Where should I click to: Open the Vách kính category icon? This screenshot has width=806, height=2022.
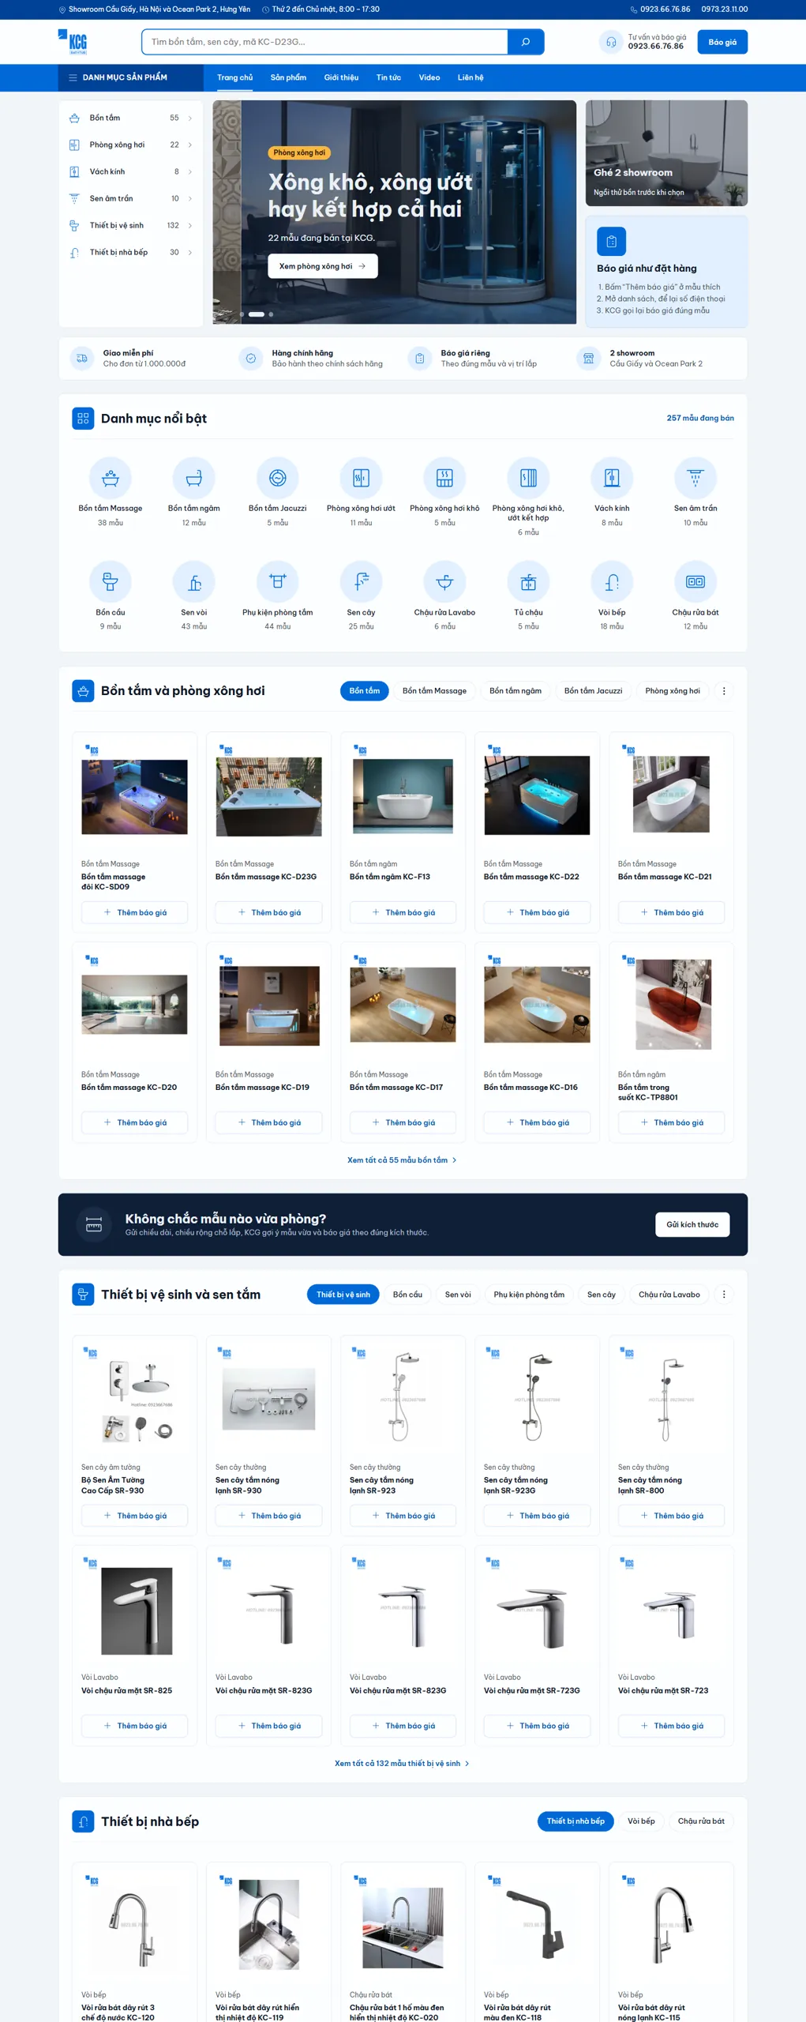[x=612, y=477]
